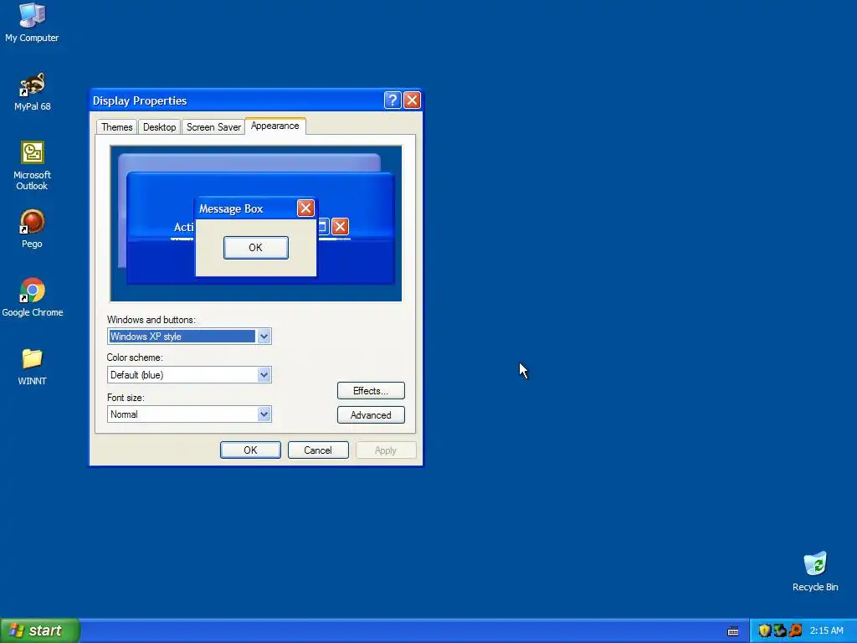Viewport: 857px width, 643px height.
Task: Select the My Computer desktop icon
Action: coord(32,23)
